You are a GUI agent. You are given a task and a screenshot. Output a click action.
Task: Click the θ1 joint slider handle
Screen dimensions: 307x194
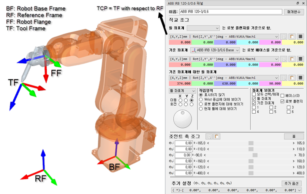251,143
